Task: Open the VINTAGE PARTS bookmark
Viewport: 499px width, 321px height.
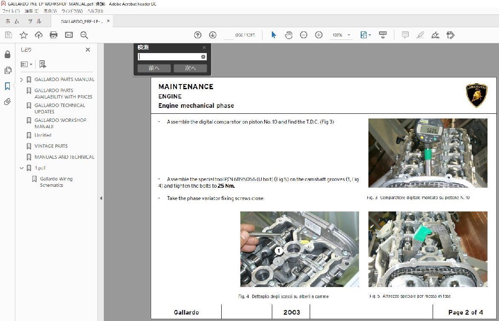Action: coord(51,146)
